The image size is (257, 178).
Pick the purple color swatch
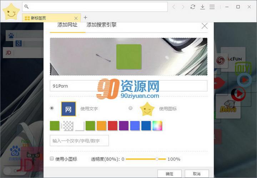124,126
